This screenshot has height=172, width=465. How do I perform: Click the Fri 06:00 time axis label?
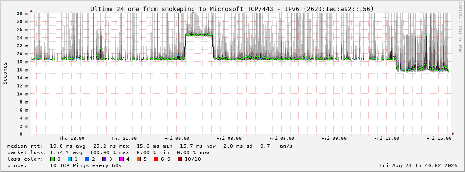(x=282, y=139)
